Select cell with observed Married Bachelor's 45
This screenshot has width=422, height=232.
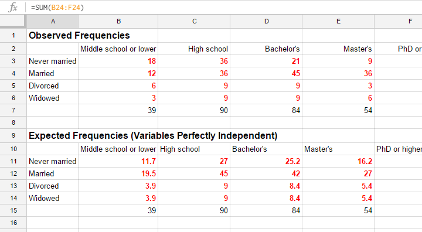point(267,73)
